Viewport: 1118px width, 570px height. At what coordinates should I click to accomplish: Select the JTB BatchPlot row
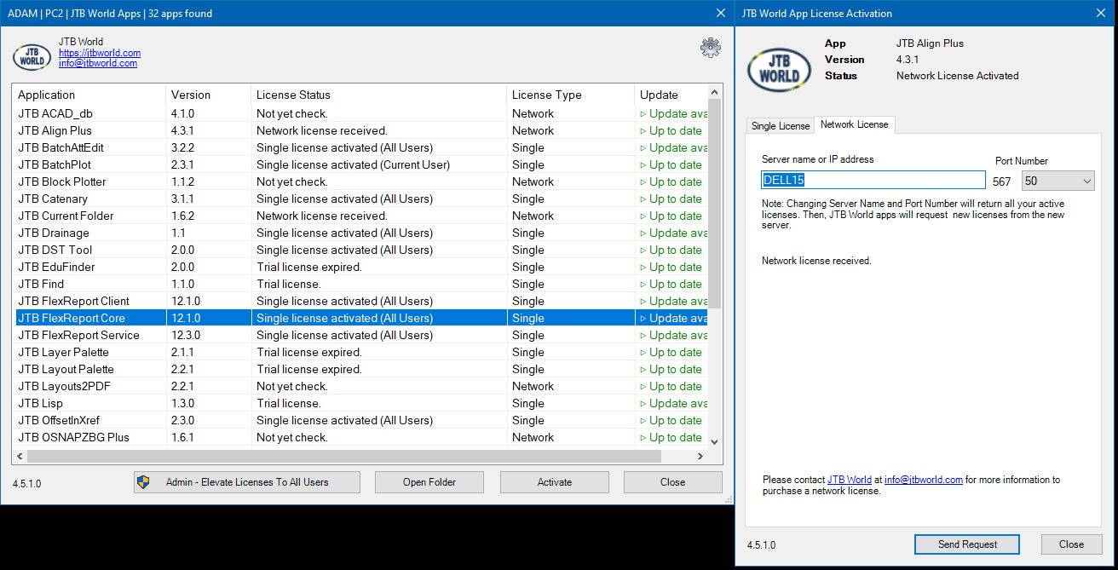pos(360,164)
